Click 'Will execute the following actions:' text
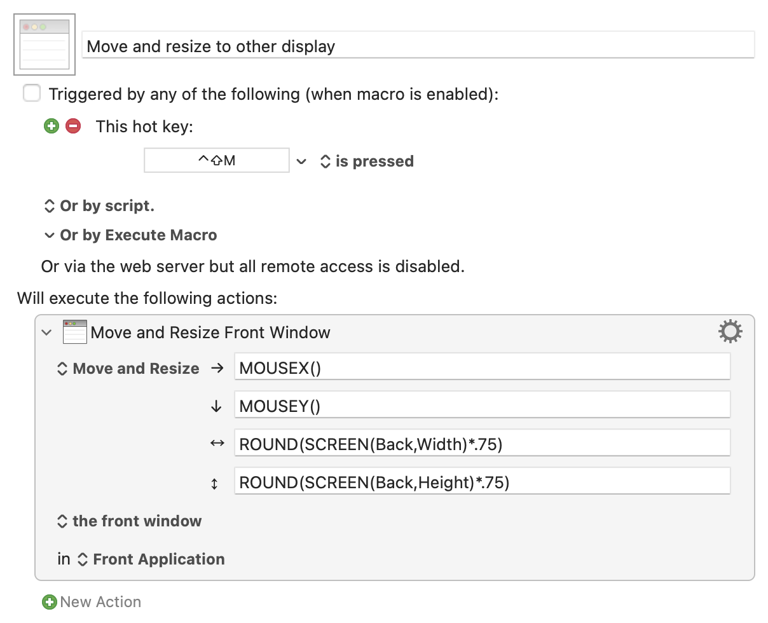Screen dimensions: 768x623 point(147,298)
